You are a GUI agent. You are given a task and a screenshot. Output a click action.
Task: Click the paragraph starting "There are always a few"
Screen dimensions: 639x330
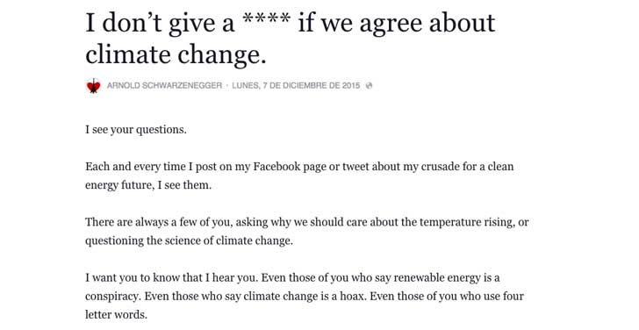307,231
